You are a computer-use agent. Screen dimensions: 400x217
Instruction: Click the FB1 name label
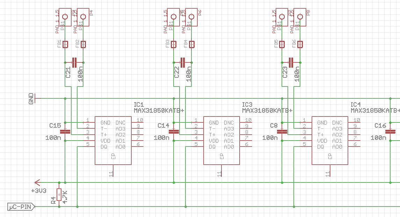59,44
